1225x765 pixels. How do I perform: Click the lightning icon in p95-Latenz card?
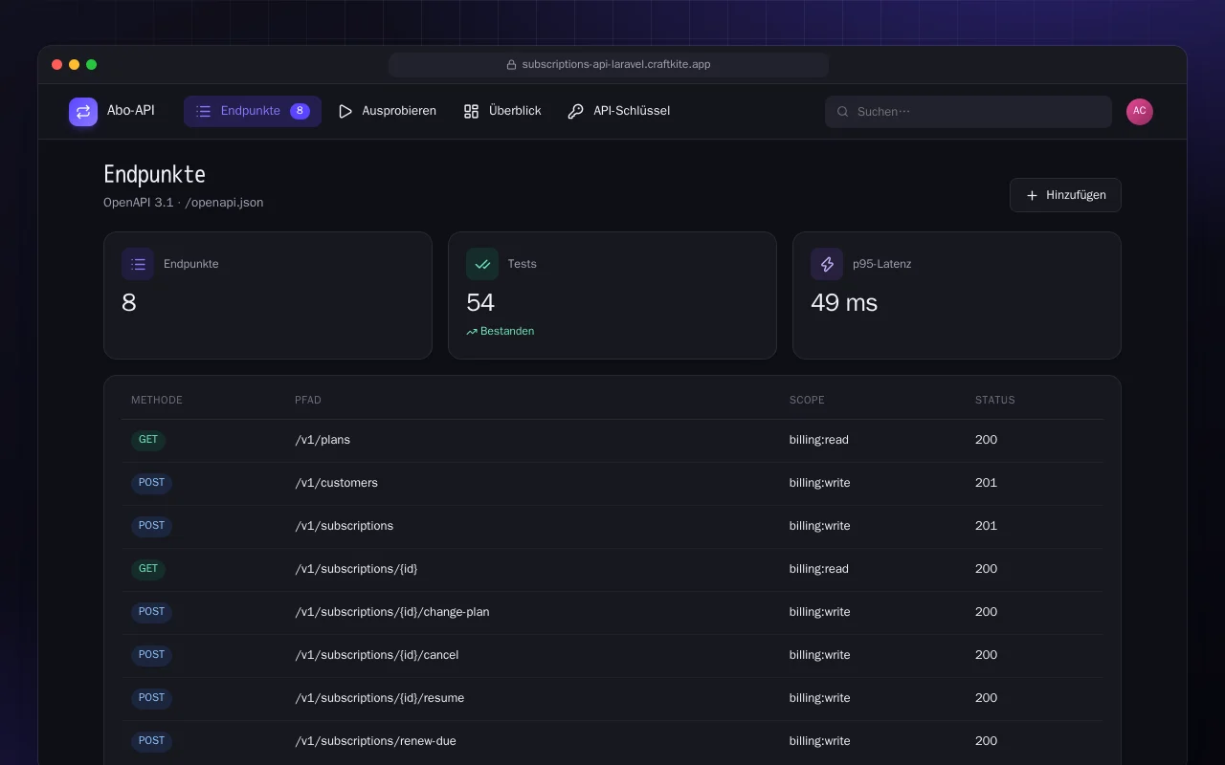827,264
